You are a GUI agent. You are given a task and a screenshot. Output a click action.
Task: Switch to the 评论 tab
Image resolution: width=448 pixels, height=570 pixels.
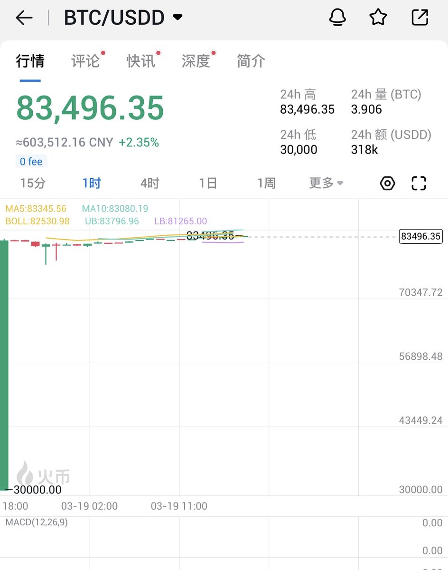pyautogui.click(x=85, y=61)
